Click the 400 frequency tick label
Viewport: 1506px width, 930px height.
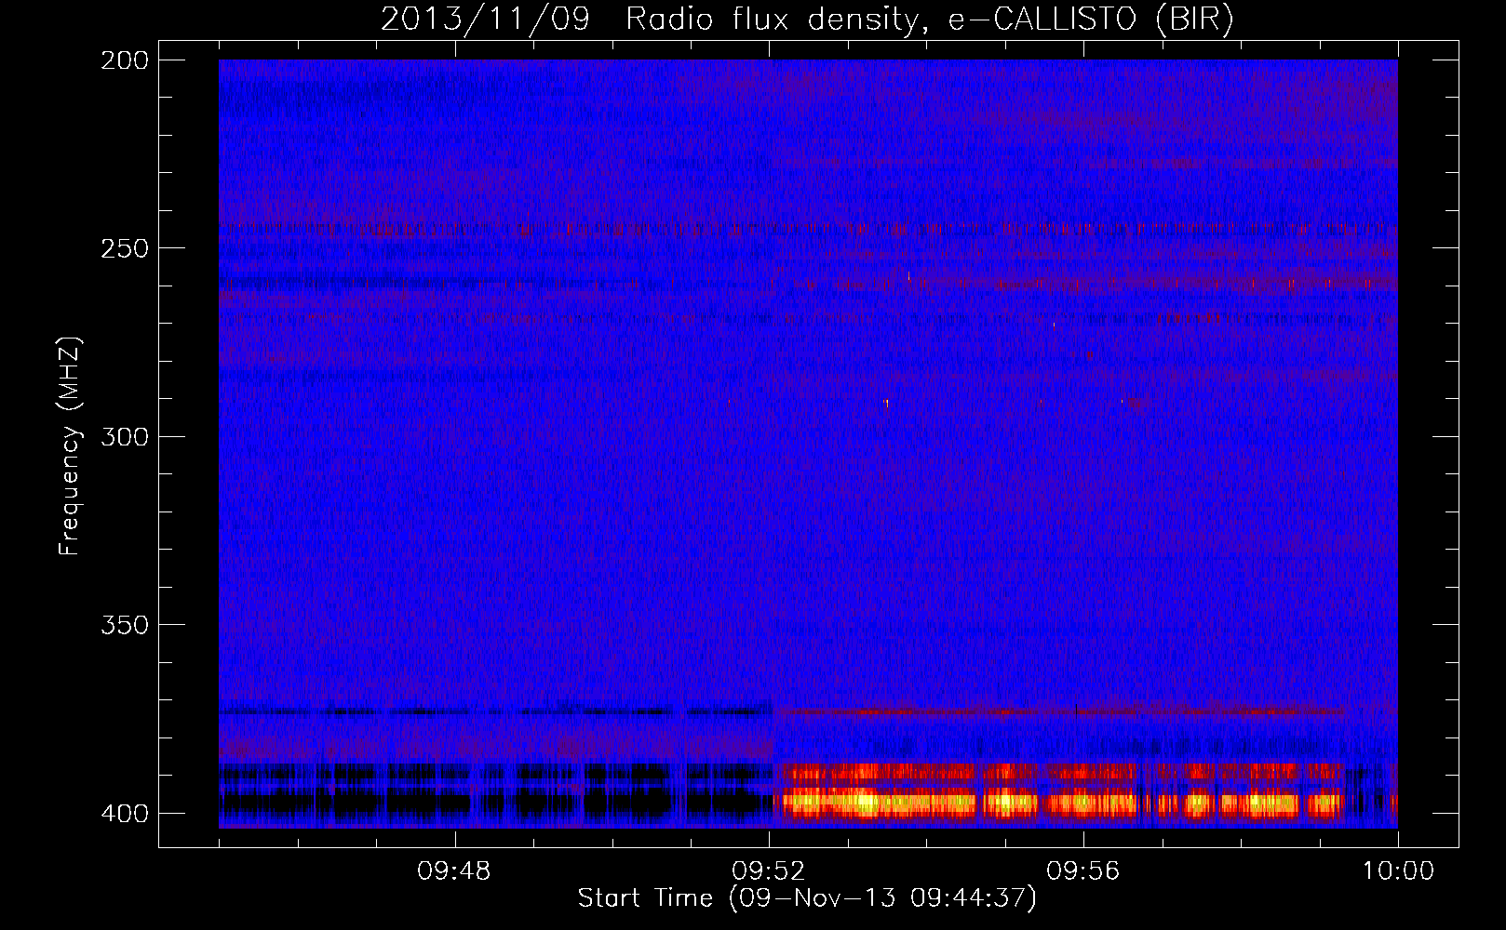pos(125,813)
